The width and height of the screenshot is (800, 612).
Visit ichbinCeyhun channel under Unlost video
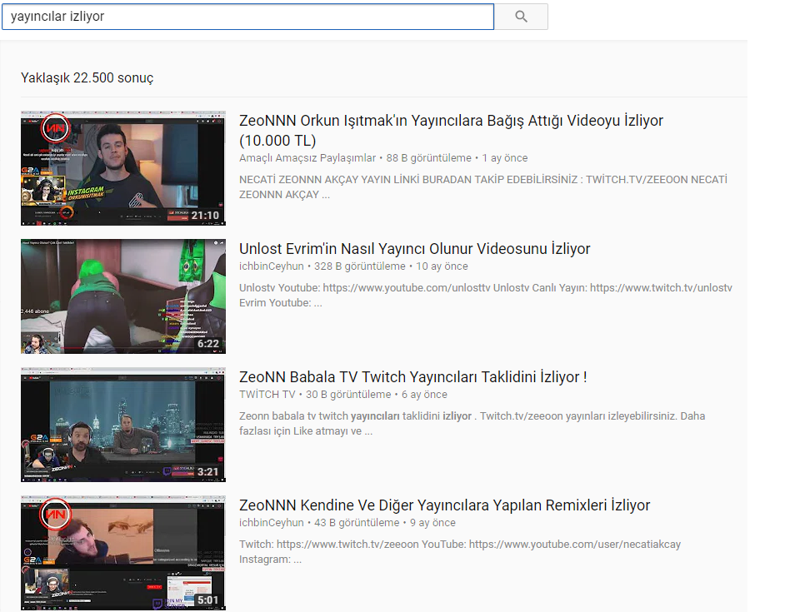click(x=272, y=266)
